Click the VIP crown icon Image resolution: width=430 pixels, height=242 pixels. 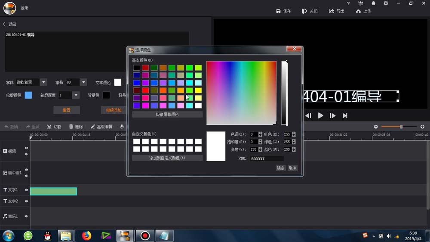pyautogui.click(x=361, y=3)
